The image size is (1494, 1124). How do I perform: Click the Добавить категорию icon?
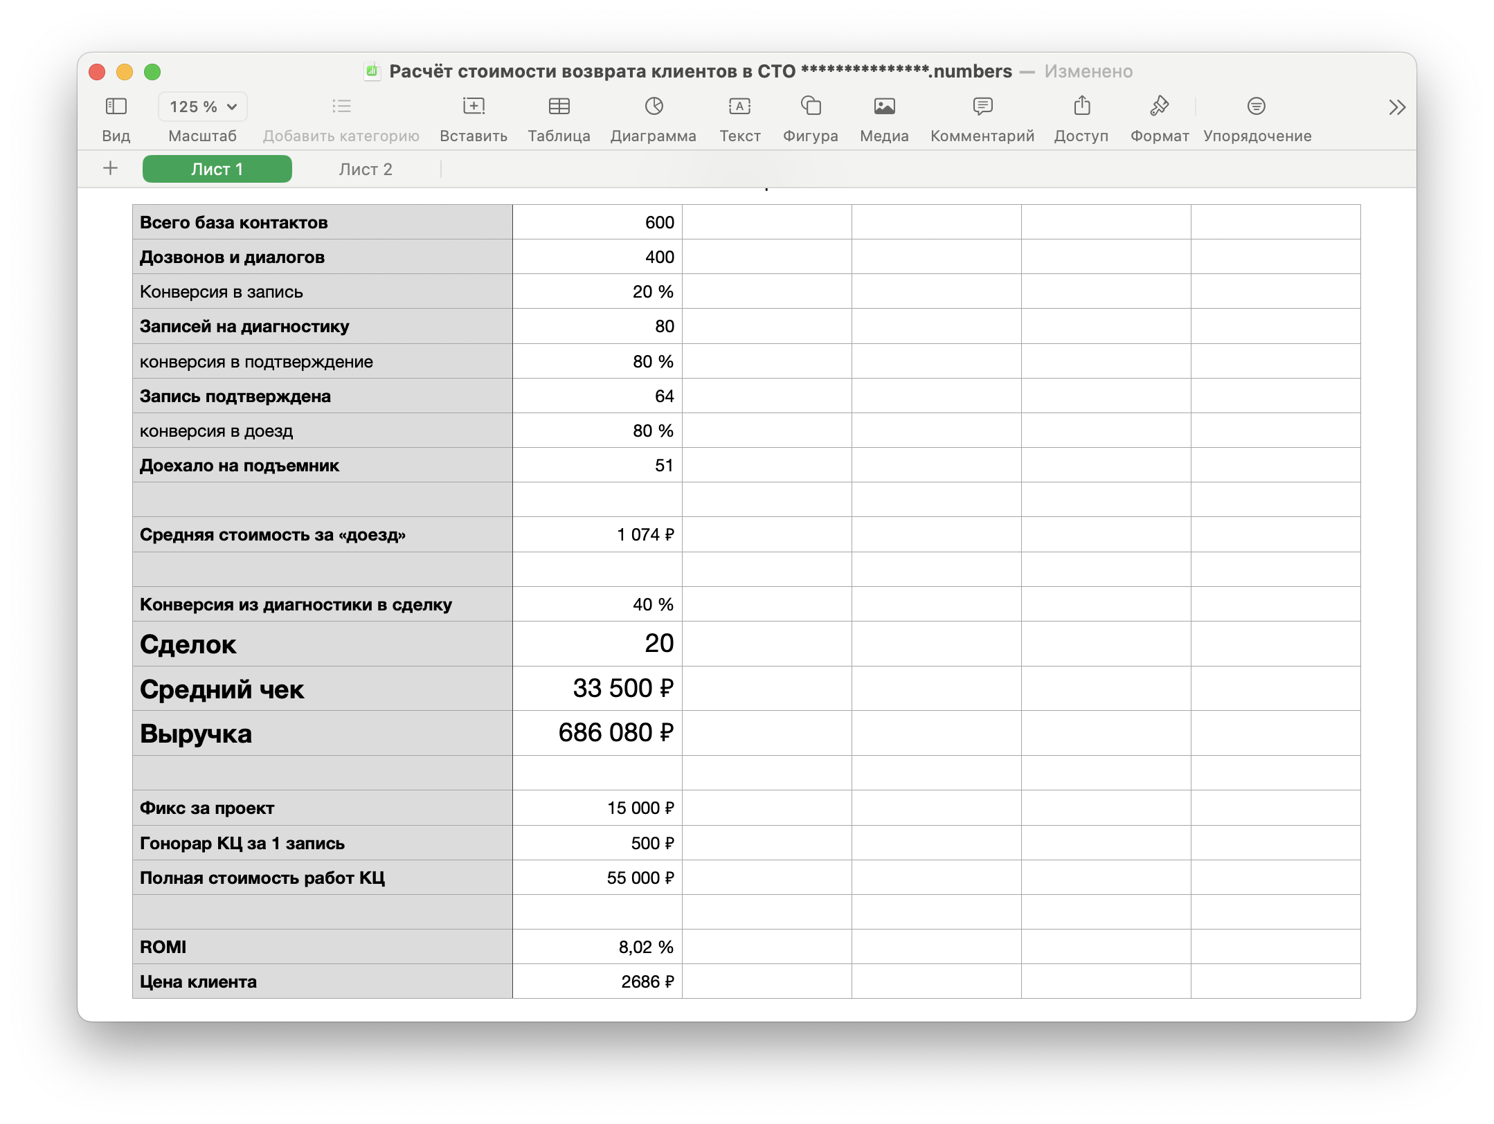[x=341, y=106]
